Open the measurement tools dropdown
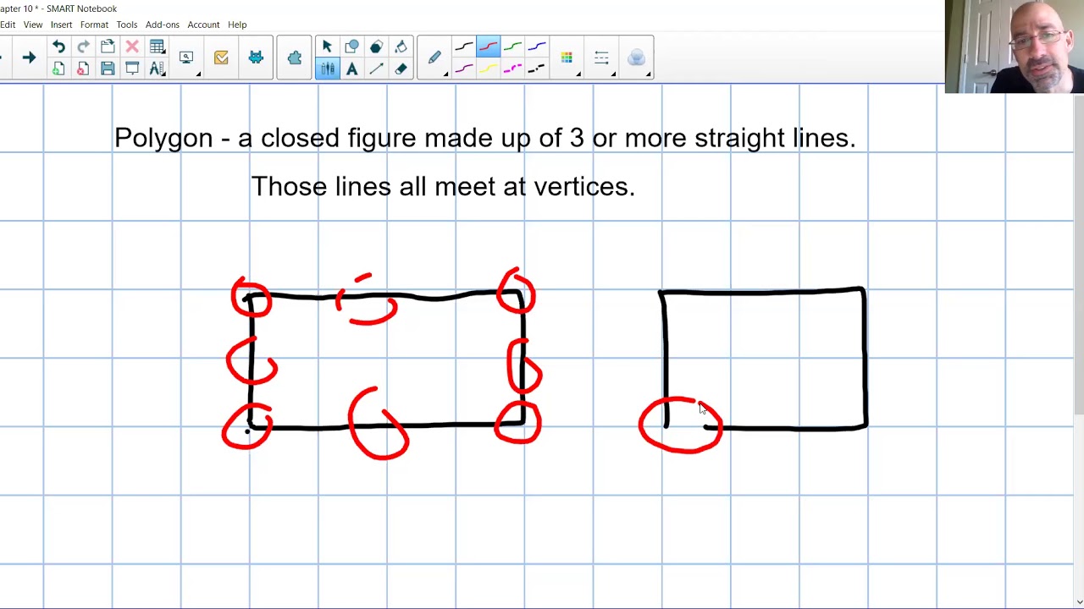Image resolution: width=1084 pixels, height=609 pixels. pyautogui.click(x=157, y=69)
